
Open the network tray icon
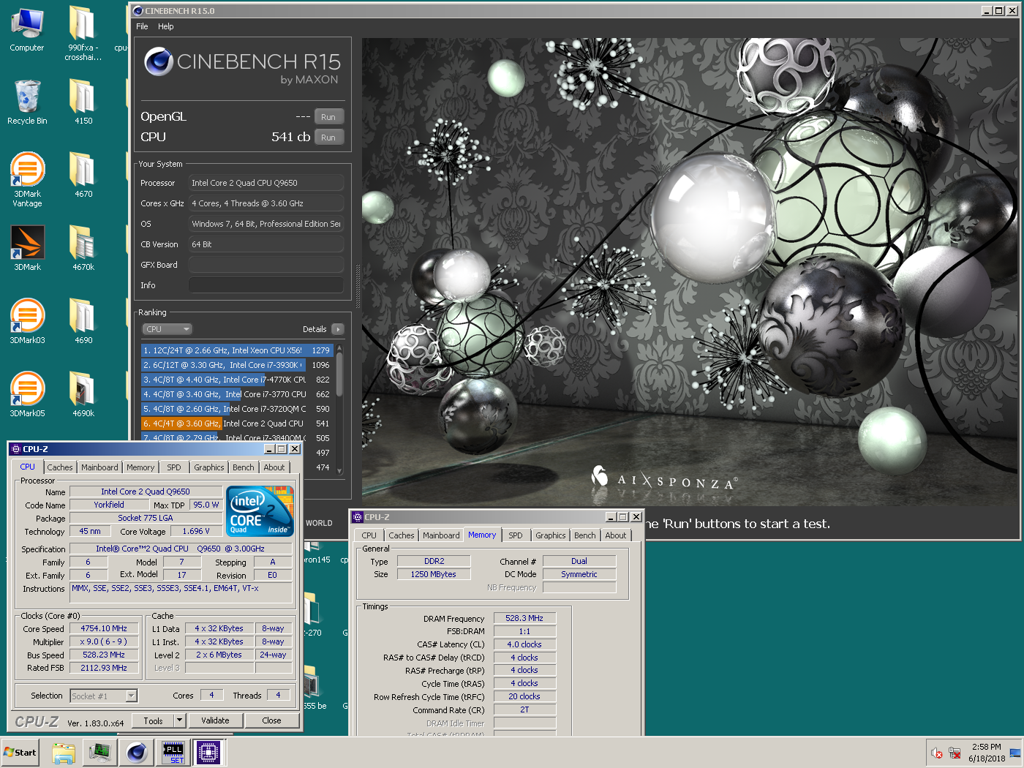(x=955, y=753)
